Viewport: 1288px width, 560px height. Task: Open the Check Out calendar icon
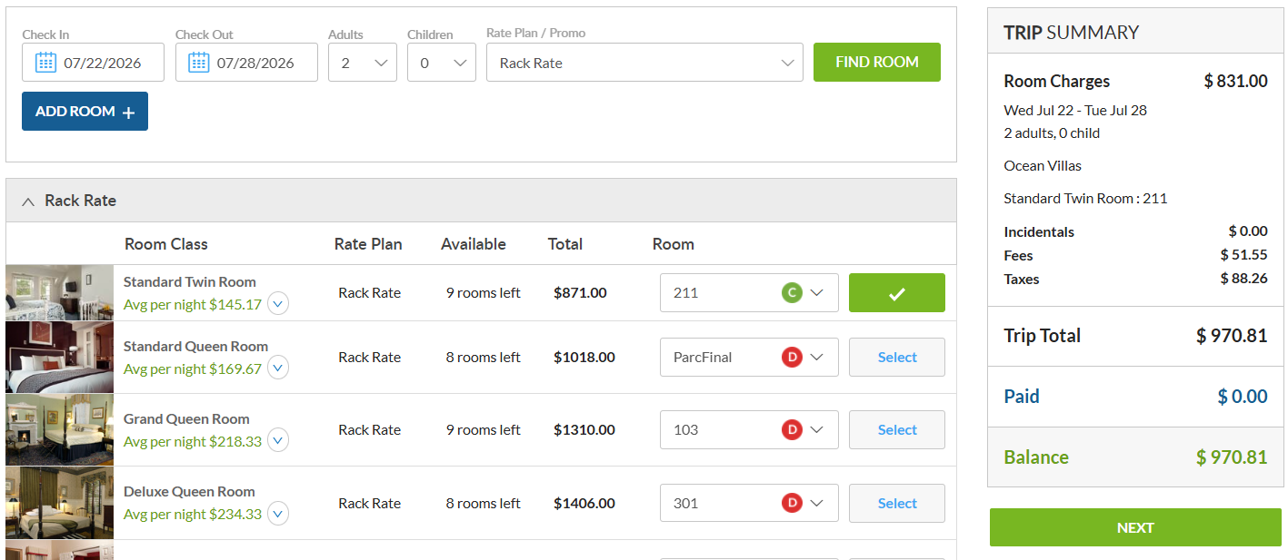click(x=199, y=63)
